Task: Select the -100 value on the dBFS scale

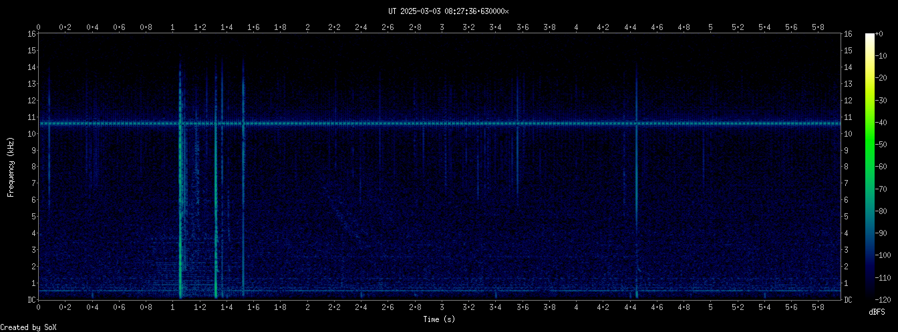Action: tap(885, 255)
